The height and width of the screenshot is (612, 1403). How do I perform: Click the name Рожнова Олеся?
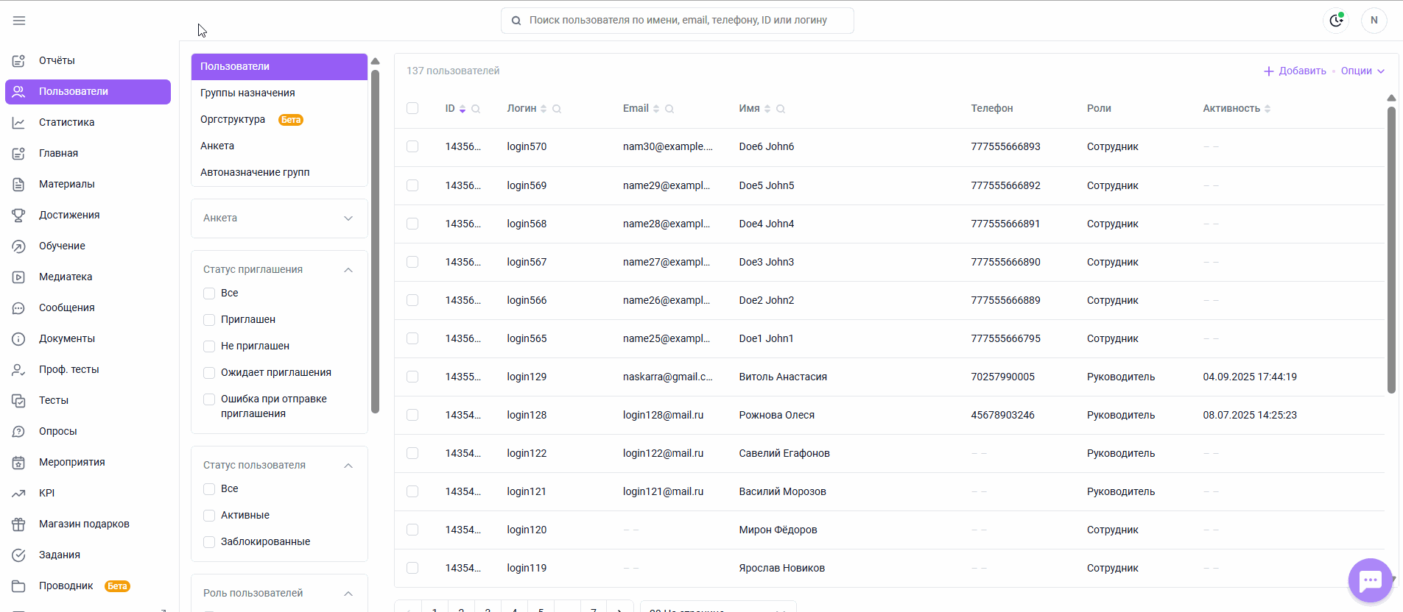coord(776,415)
